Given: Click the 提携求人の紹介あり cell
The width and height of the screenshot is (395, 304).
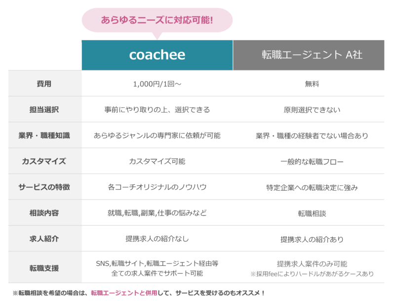Looking at the screenshot, I should 312,239.
